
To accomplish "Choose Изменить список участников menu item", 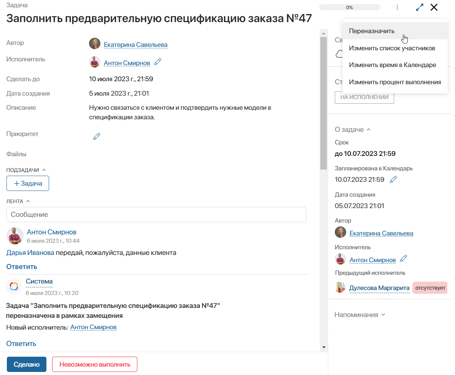I will pos(395,48).
